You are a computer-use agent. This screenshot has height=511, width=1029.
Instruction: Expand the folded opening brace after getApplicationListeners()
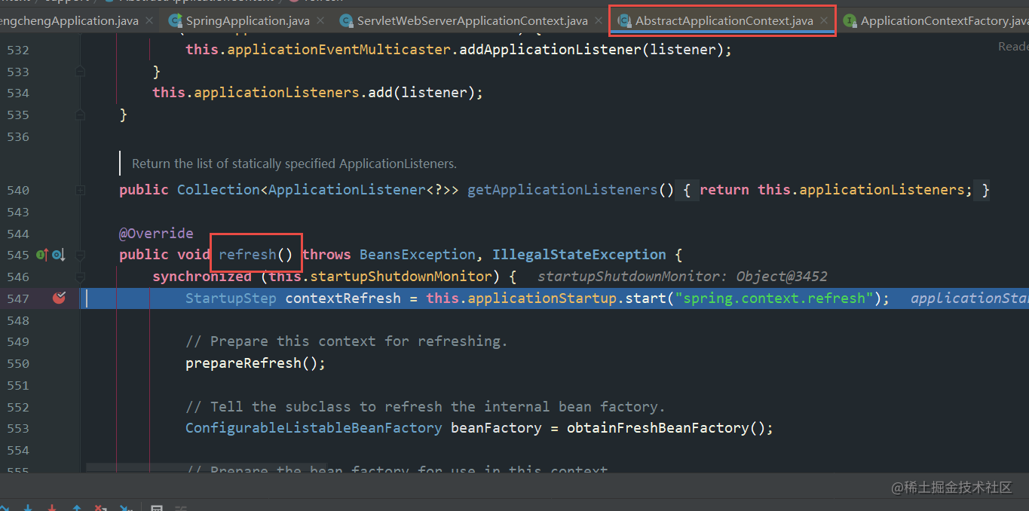click(687, 190)
